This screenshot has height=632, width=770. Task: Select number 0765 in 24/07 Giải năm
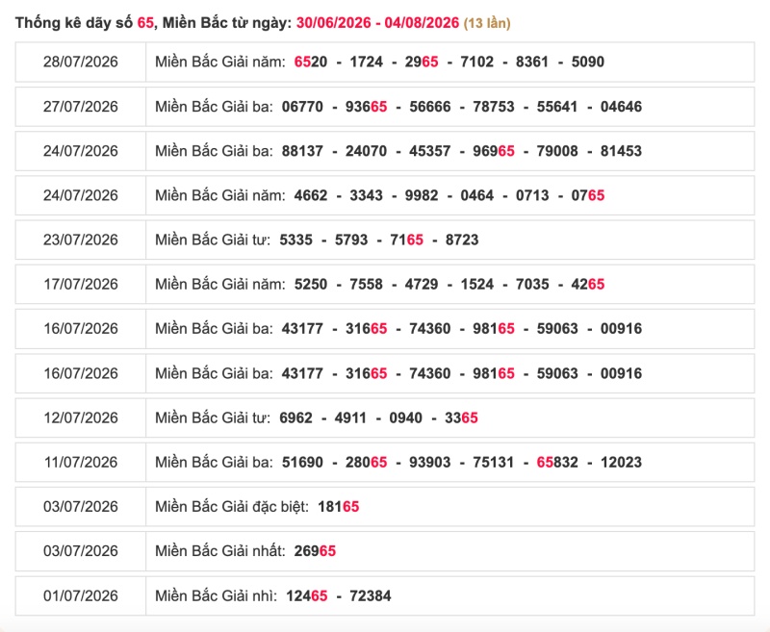pos(587,195)
